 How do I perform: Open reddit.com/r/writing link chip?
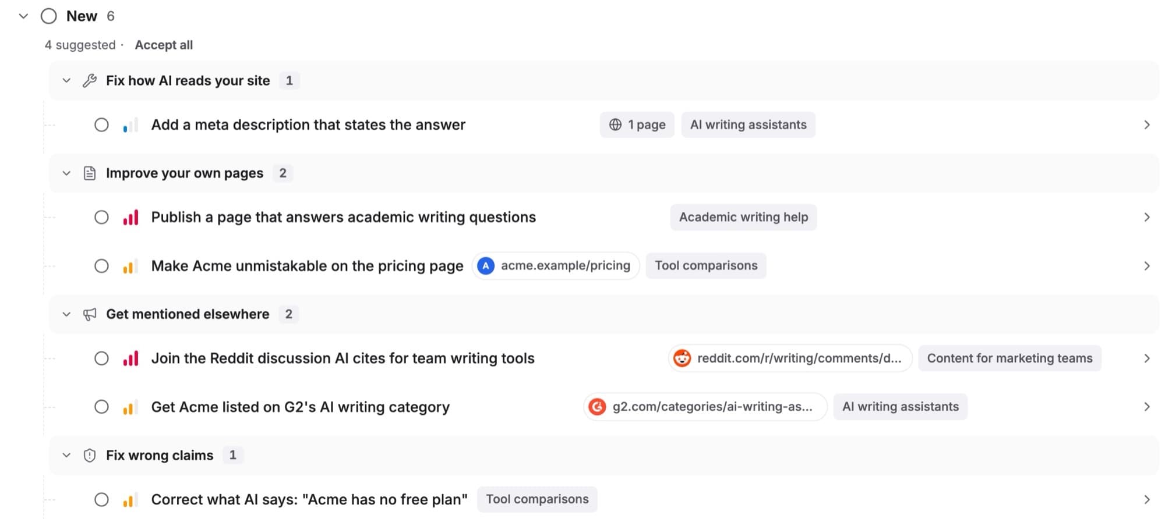click(790, 358)
